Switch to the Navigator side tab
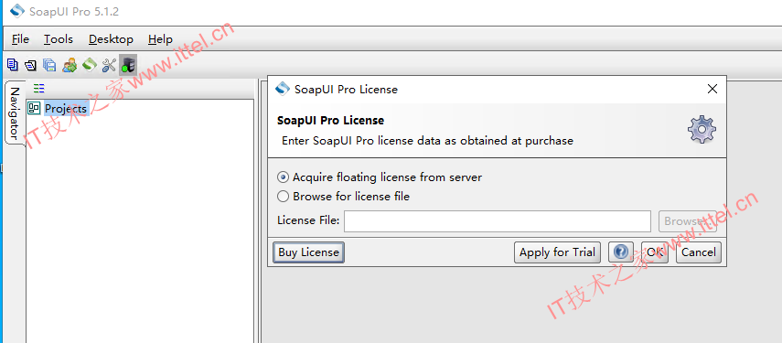The image size is (782, 343). 15,113
